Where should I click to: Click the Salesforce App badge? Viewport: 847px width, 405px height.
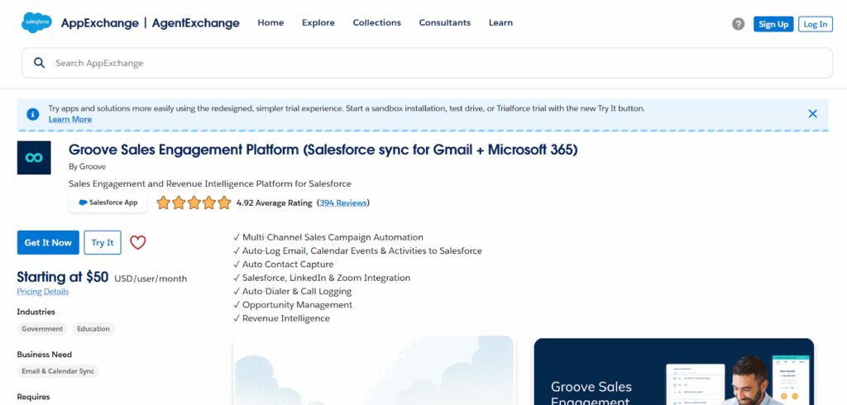[108, 202]
